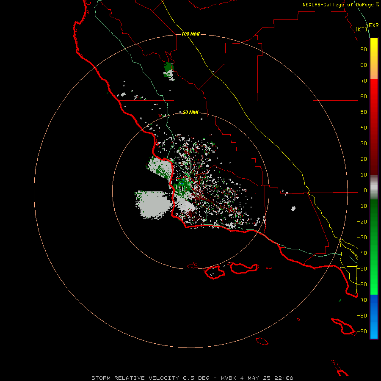Select the 80 value on velocity scale
Image resolution: width=381 pixels, height=381 pixels.
point(364,65)
